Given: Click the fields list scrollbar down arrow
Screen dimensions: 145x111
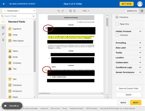Looking at the screenshot, I should (35, 97).
